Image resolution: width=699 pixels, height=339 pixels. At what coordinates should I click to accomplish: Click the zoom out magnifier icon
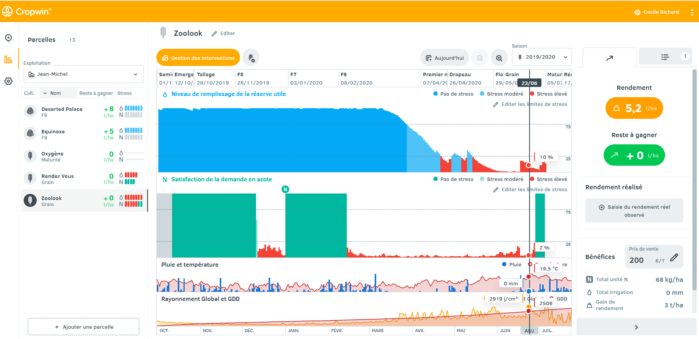coord(480,58)
